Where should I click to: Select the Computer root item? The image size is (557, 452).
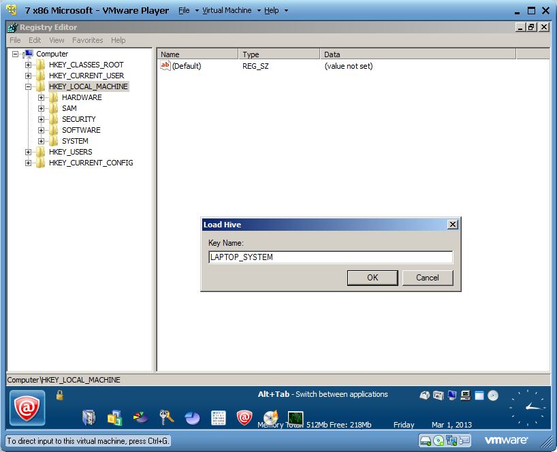click(52, 54)
